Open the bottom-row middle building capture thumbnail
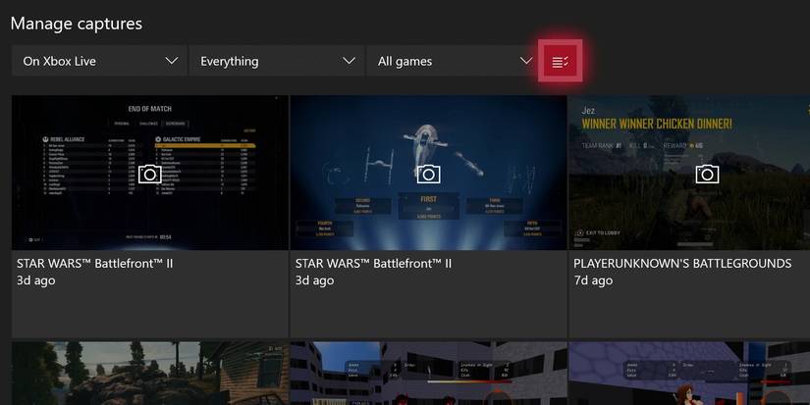 428,373
